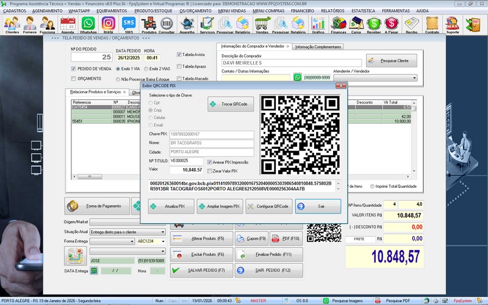The width and height of the screenshot is (488, 305).
Task: Expand the Situação Atual dropdown
Action: (x=163, y=232)
